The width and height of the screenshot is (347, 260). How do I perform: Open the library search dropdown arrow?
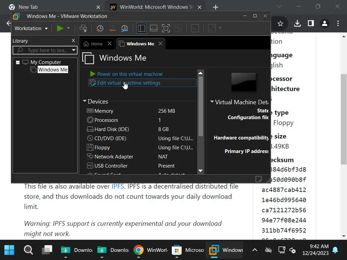pos(74,50)
